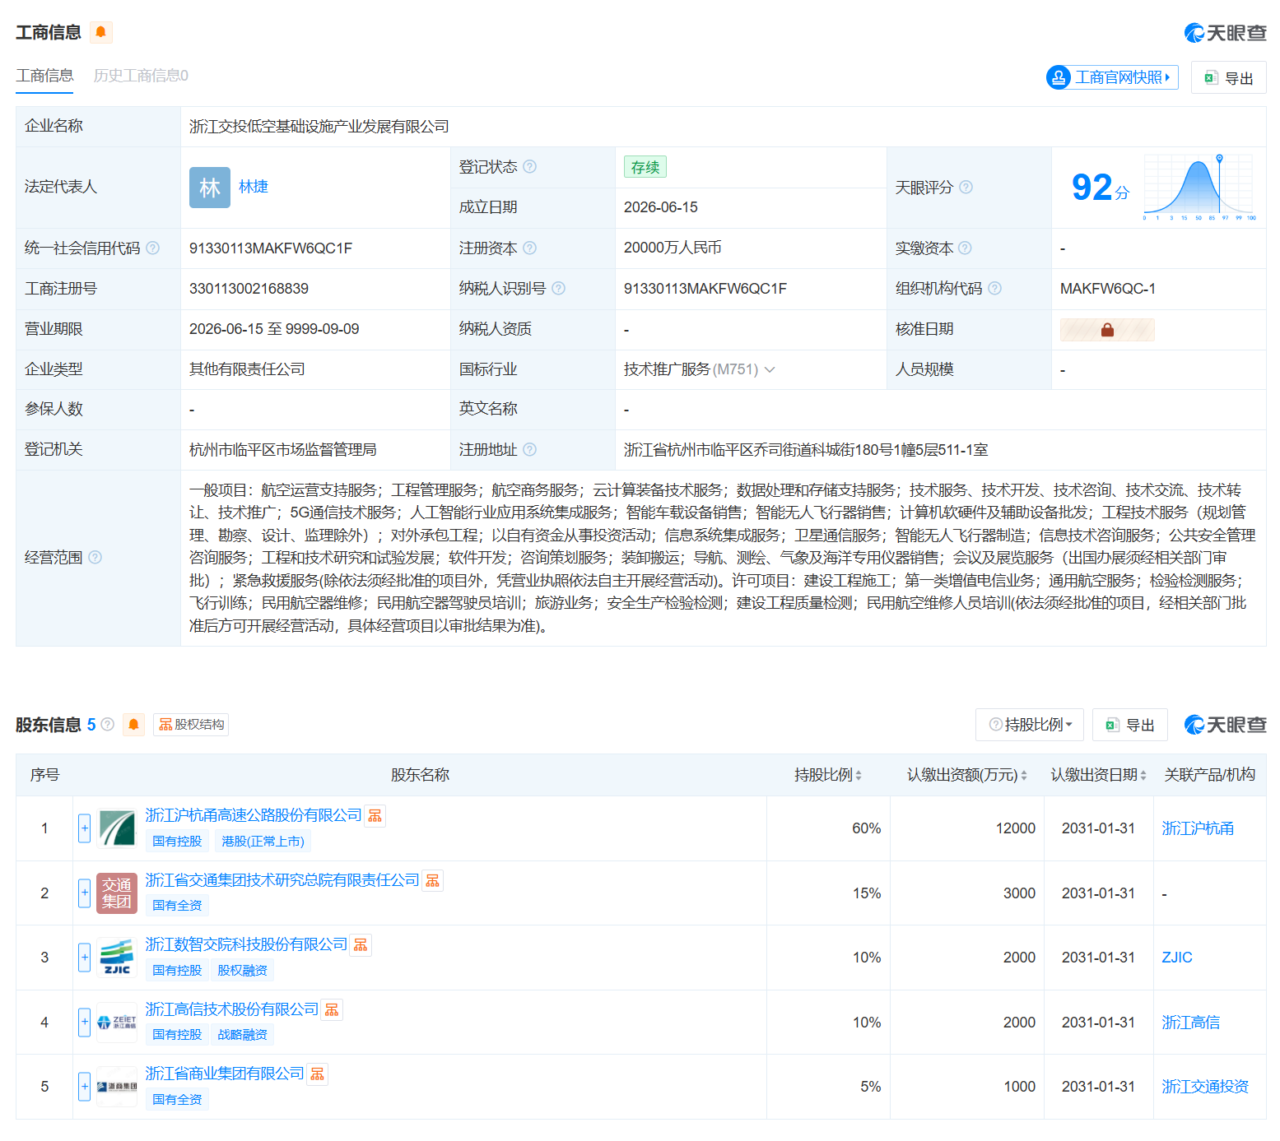Click credit code 91330113MAKFW6QC1F under 统一社会信用代码

[271, 248]
